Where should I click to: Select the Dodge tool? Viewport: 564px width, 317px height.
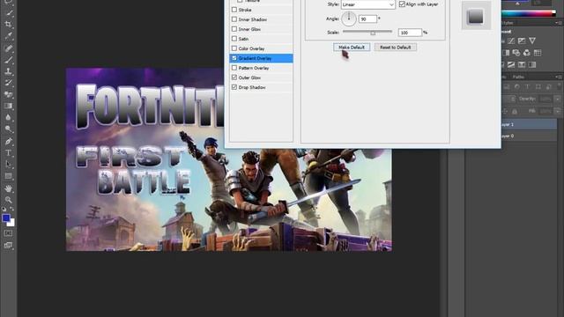tap(8, 129)
